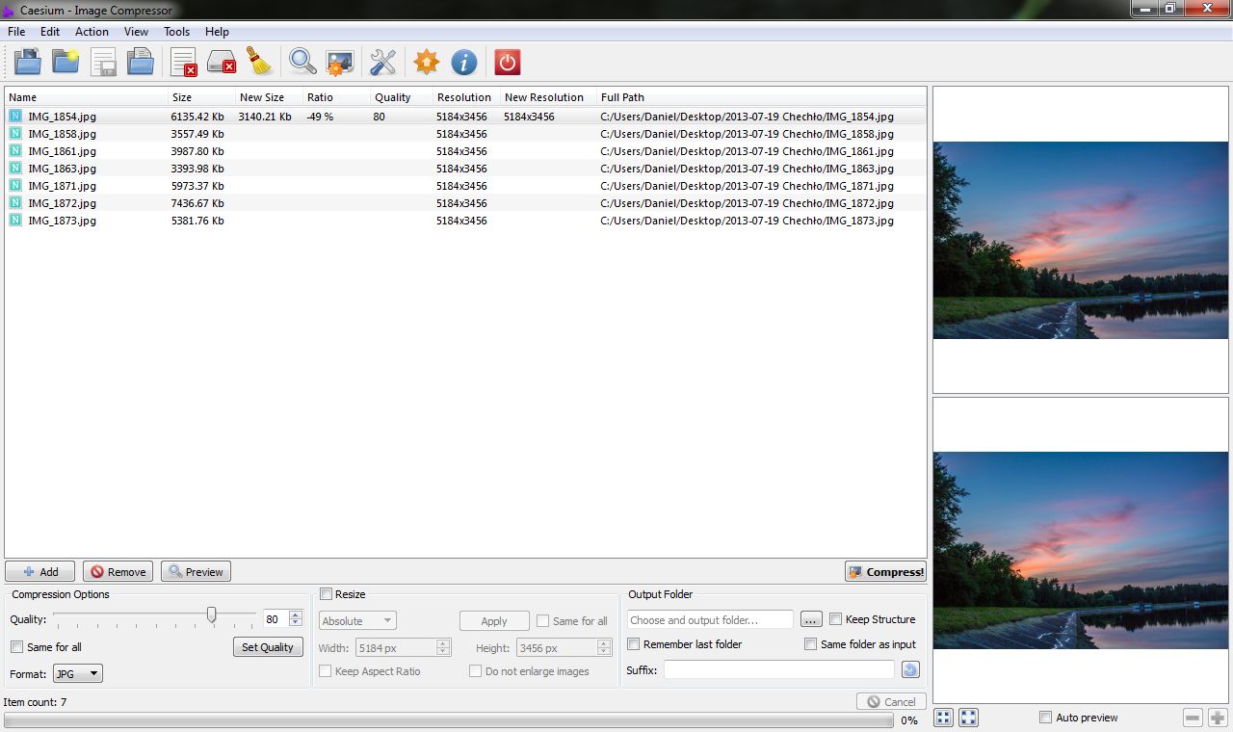Click the Quality slider handle
This screenshot has width=1233, height=732.
pyautogui.click(x=212, y=615)
